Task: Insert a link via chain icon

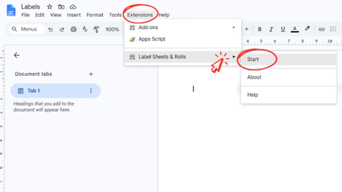Action: (x=321, y=29)
